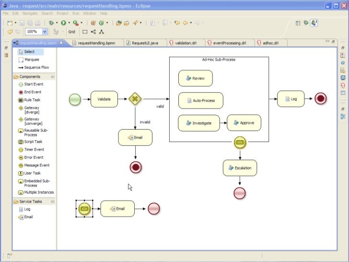Choose the Multiple Instances palette item
This screenshot has height=262, width=349.
pyautogui.click(x=36, y=192)
